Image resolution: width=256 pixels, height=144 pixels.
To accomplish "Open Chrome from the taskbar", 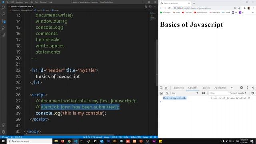I will pos(69,141).
